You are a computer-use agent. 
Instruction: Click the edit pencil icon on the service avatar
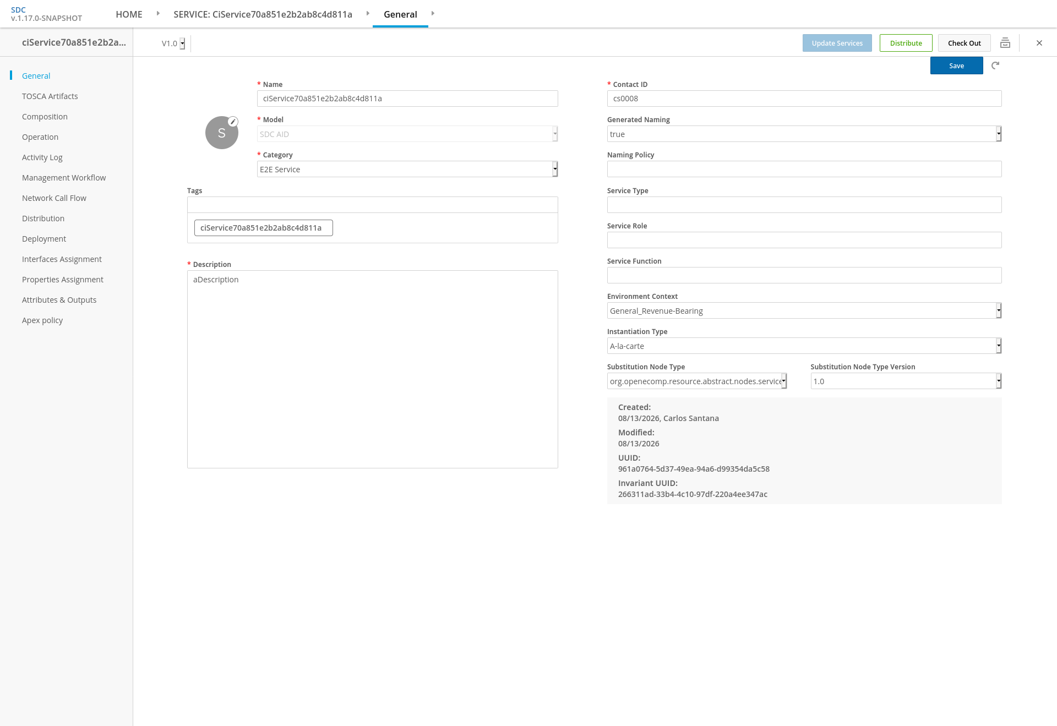click(x=233, y=122)
